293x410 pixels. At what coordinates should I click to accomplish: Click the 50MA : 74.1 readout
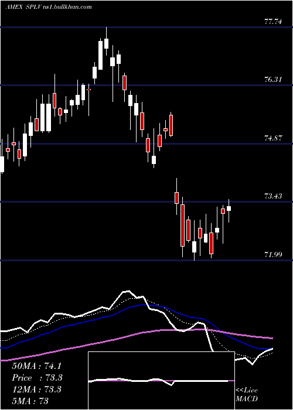(x=36, y=366)
